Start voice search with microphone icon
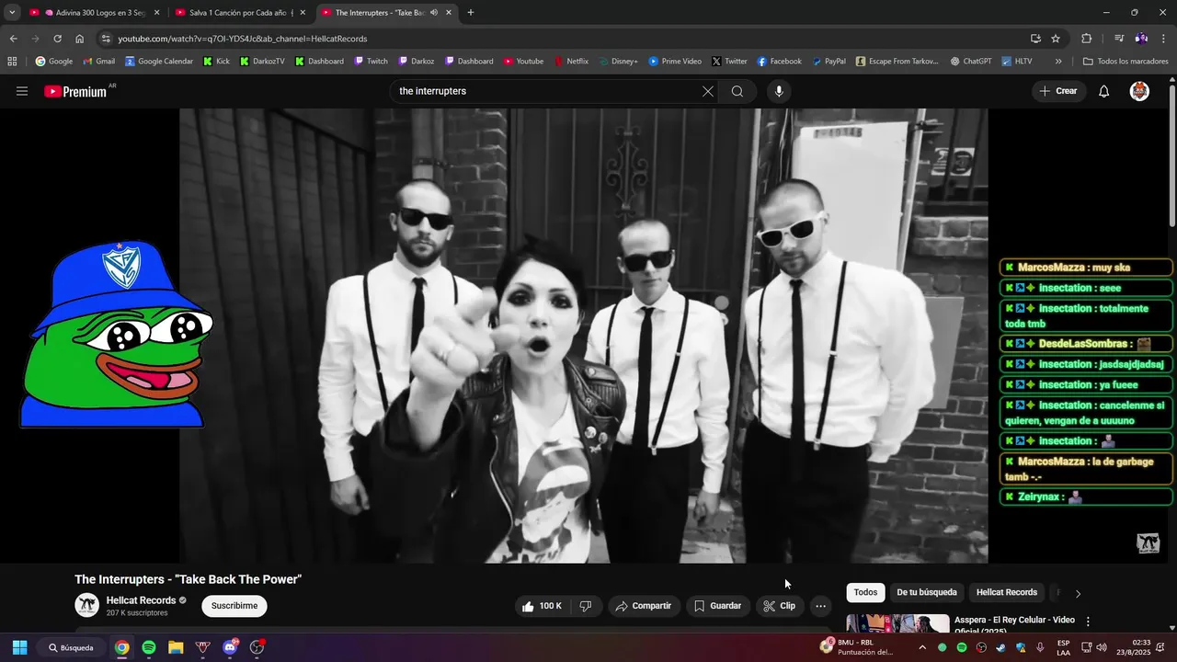The height and width of the screenshot is (662, 1177). [779, 91]
